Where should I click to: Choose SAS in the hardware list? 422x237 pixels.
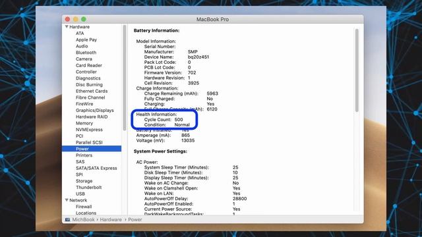coord(80,162)
